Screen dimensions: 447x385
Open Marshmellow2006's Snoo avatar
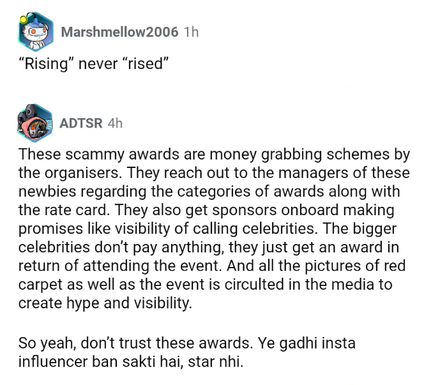tap(36, 32)
